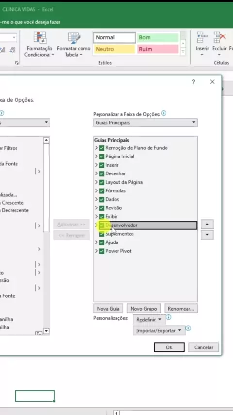
Task: Click the info icon next to Importar/Exportar
Action: (x=188, y=328)
